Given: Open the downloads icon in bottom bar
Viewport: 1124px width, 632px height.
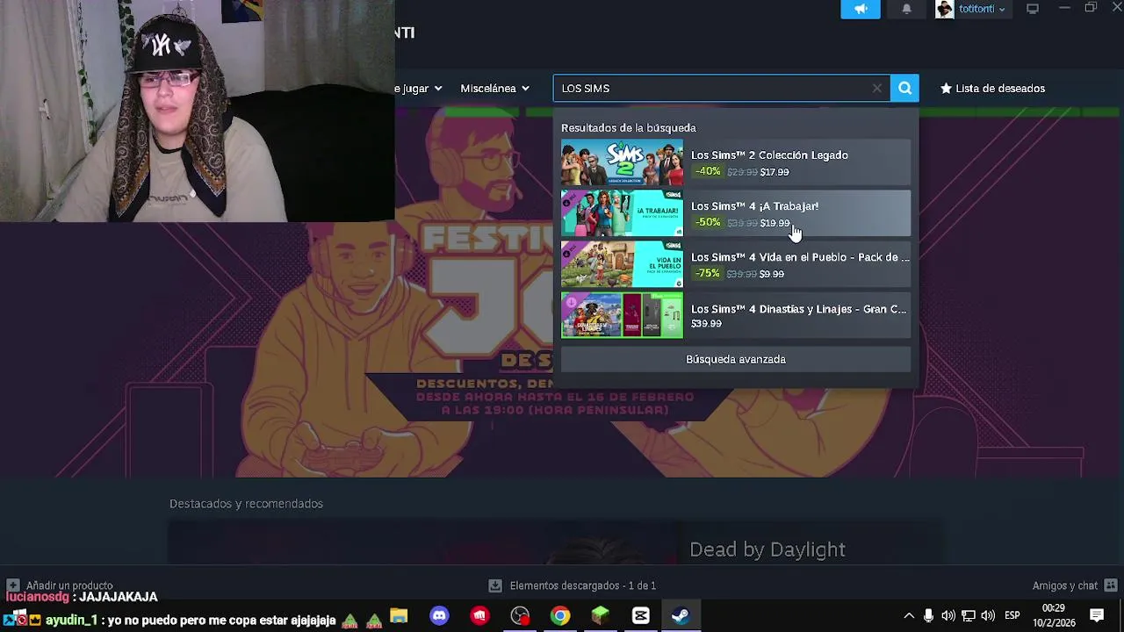Looking at the screenshot, I should tap(495, 585).
